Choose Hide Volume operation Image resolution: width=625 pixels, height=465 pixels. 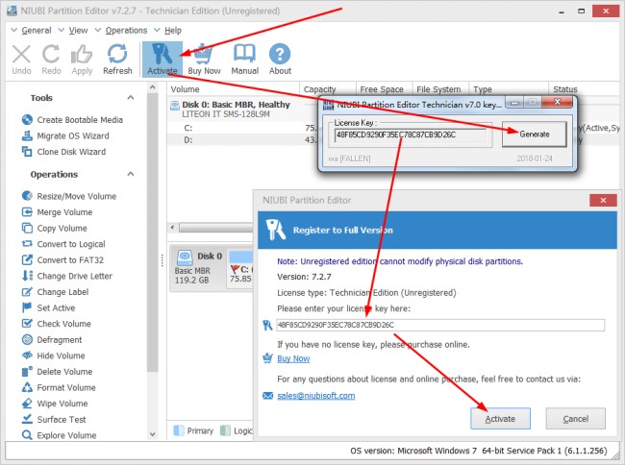[x=54, y=355]
